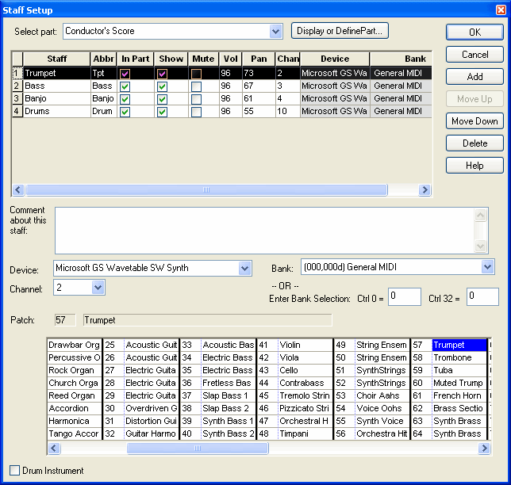Enable the Drum Instrument checkbox
This screenshot has width=511, height=485.
(15, 471)
